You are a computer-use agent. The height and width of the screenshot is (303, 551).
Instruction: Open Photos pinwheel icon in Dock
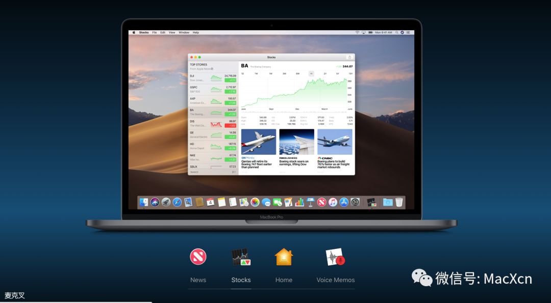coord(255,202)
